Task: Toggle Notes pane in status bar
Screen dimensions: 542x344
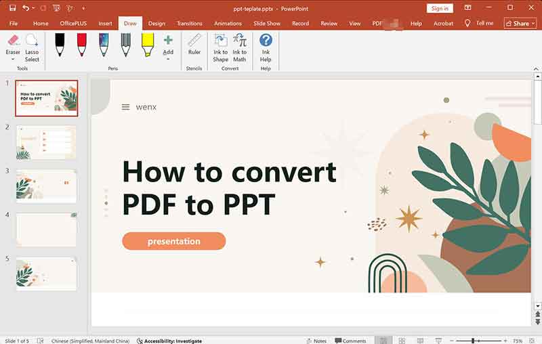Action: click(x=316, y=341)
